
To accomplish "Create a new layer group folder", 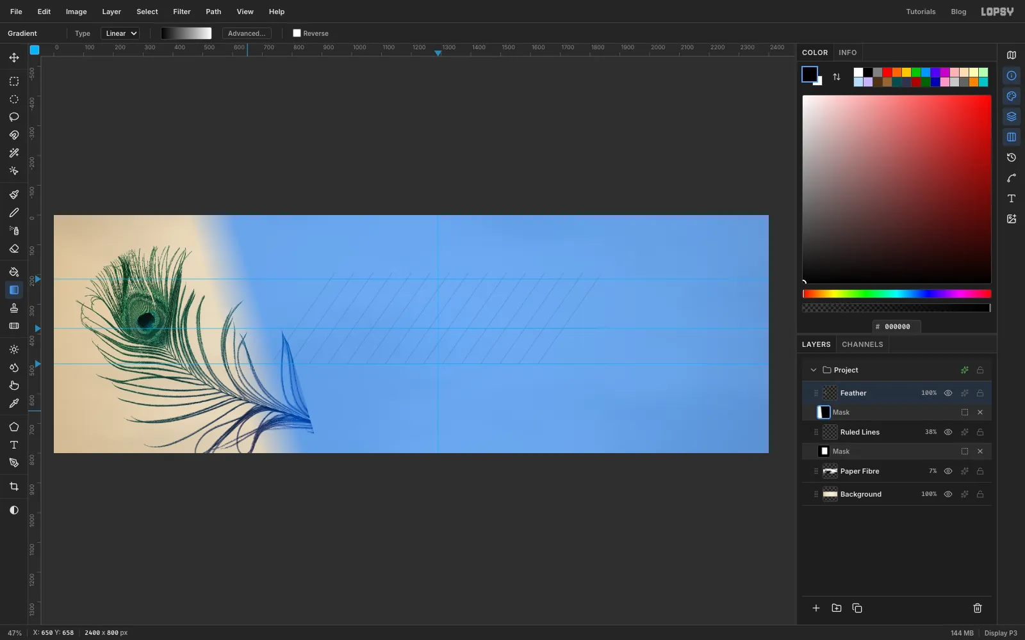I will [x=837, y=608].
